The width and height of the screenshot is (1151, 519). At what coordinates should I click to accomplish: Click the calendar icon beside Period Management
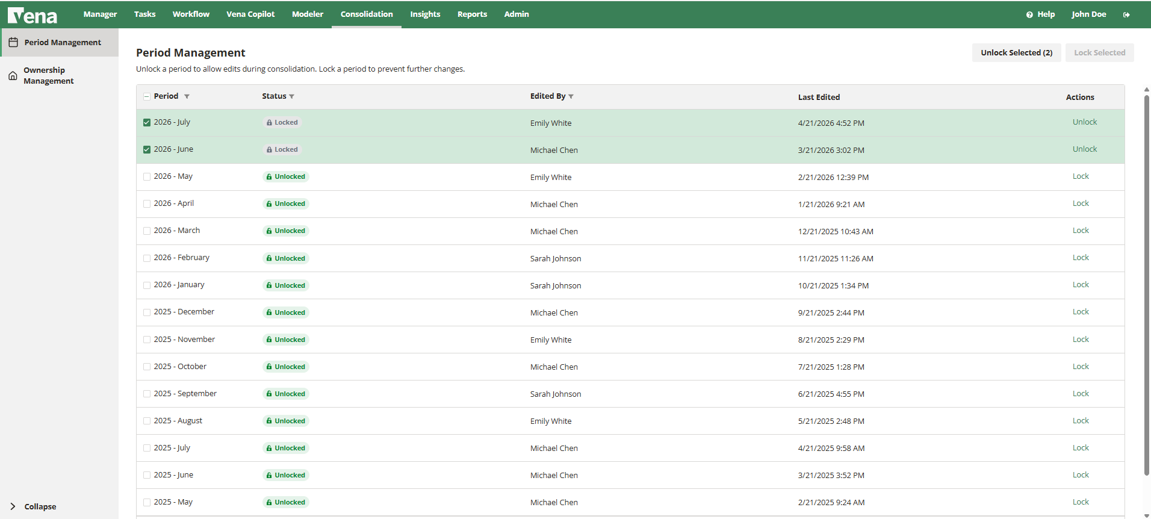[13, 43]
